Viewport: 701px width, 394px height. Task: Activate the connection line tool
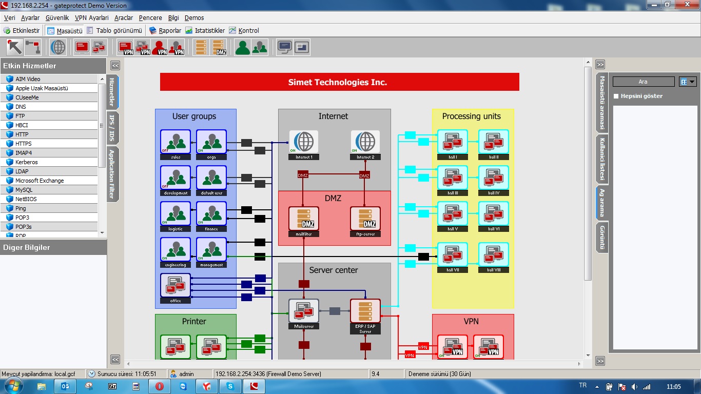click(x=33, y=47)
